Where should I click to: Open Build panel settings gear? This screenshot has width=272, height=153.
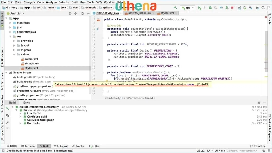tap(259, 103)
